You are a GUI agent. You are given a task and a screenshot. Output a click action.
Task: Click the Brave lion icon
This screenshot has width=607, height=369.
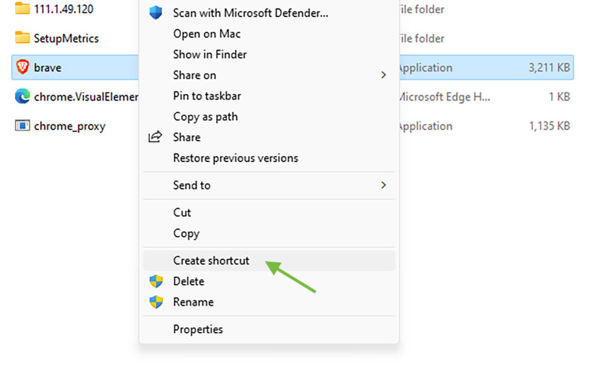(x=22, y=67)
